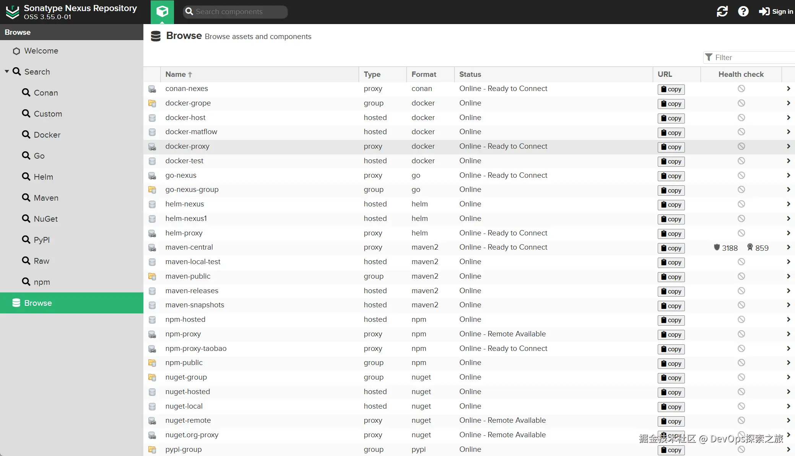The image size is (795, 456).
Task: Click the maven-central shield vulnerability icon
Action: pyautogui.click(x=717, y=247)
